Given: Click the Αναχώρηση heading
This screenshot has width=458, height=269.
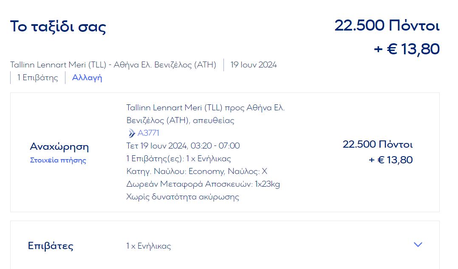Looking at the screenshot, I should click(59, 146).
